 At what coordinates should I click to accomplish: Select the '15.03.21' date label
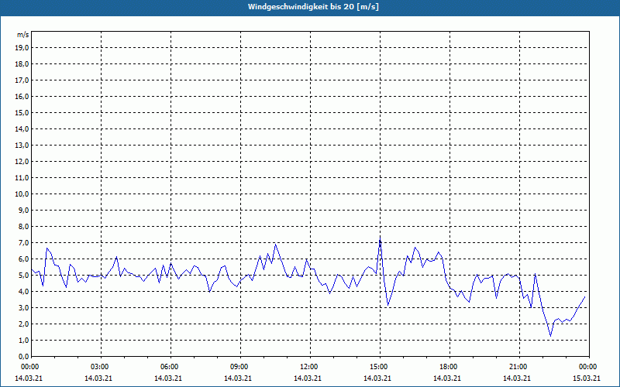coord(587,378)
